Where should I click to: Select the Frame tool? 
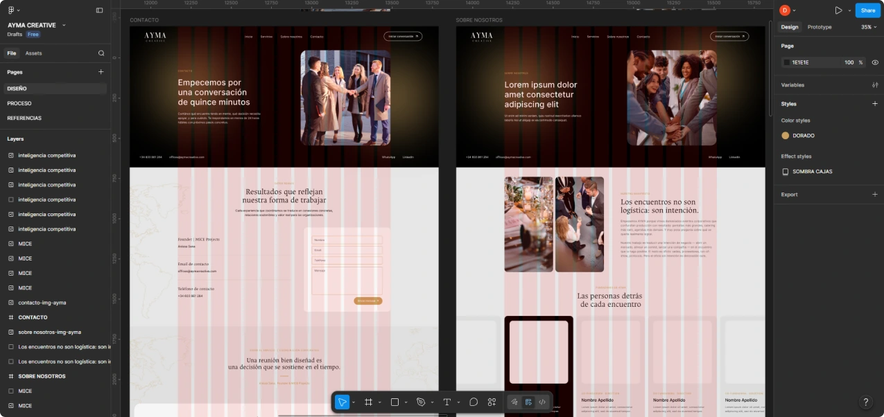[x=369, y=402]
